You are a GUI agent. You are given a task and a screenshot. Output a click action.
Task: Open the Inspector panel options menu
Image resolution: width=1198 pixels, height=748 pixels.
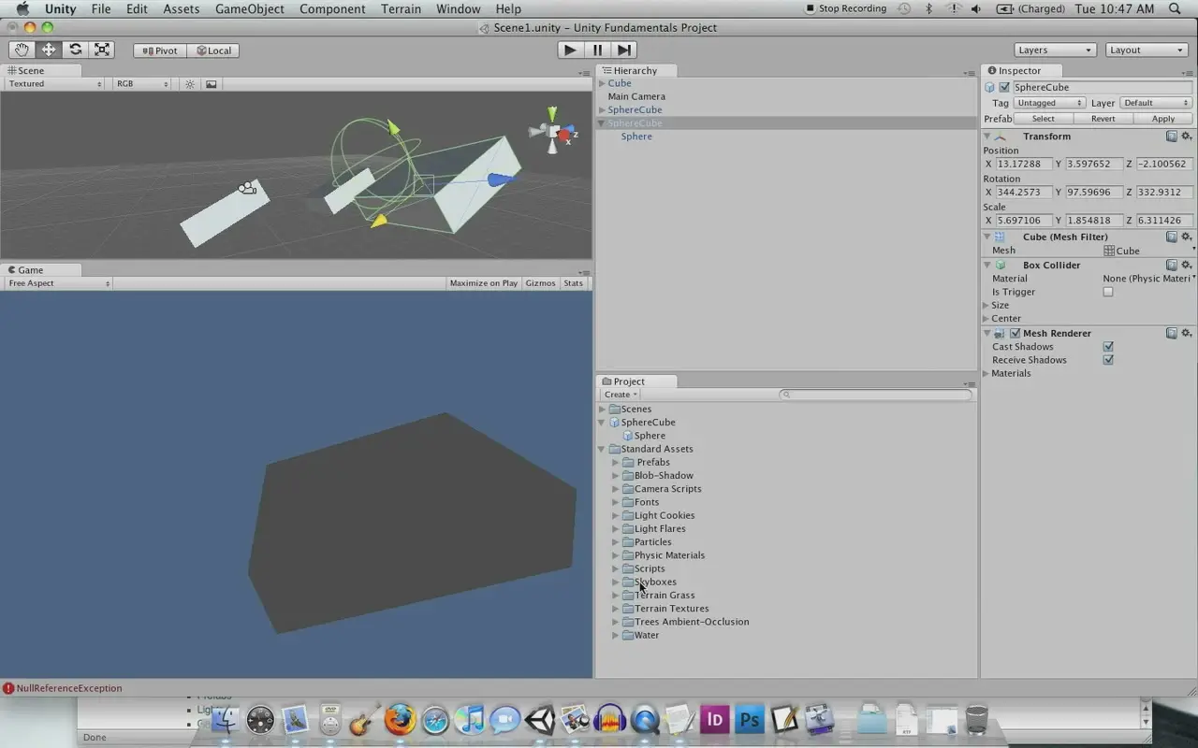1187,74
